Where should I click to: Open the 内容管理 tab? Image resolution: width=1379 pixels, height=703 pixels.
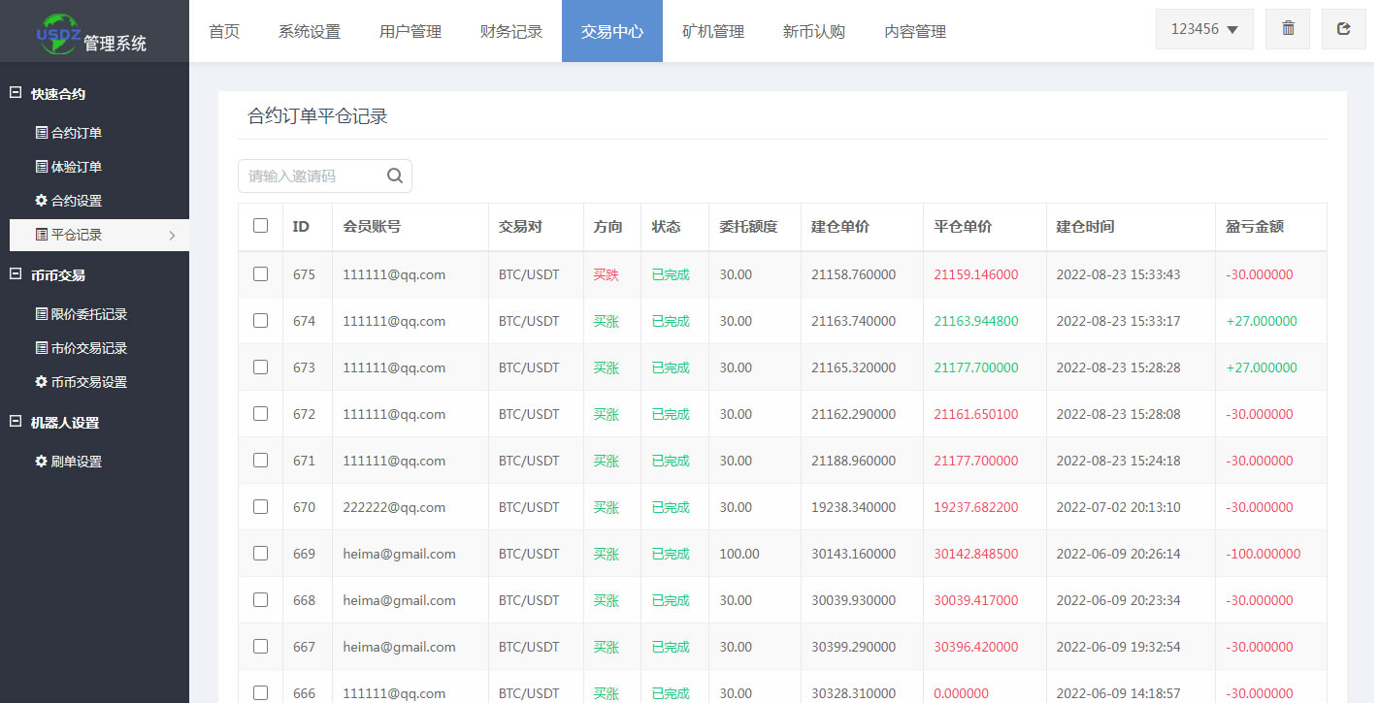915,31
